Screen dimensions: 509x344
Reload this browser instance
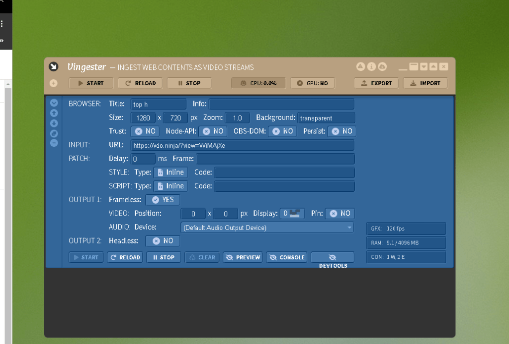[x=125, y=257]
